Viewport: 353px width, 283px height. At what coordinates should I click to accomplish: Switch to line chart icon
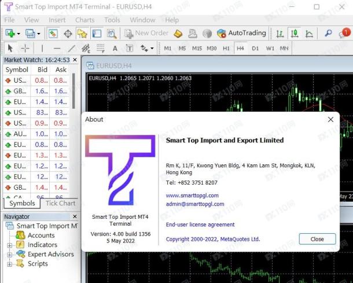point(309,34)
